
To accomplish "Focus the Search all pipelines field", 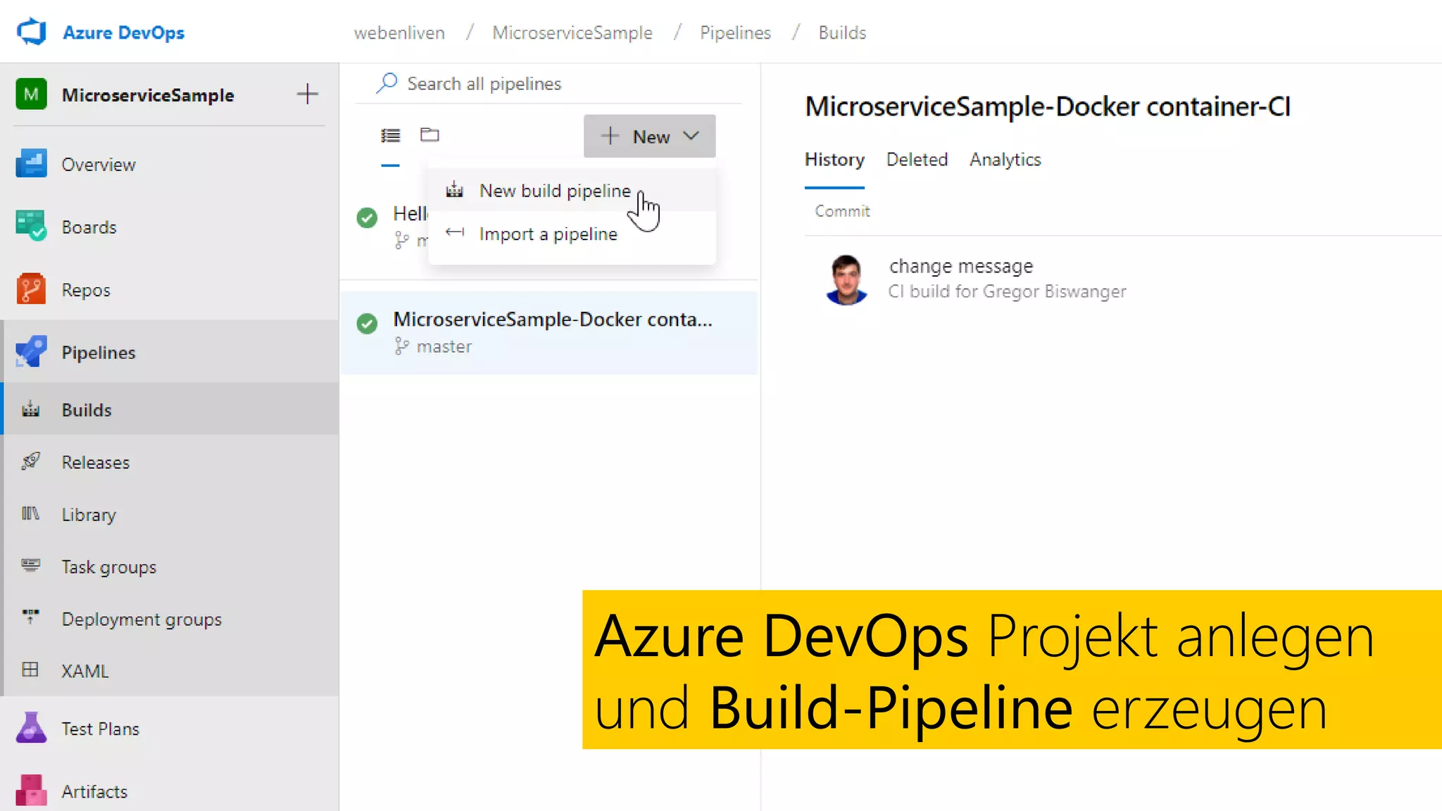I will tap(549, 83).
